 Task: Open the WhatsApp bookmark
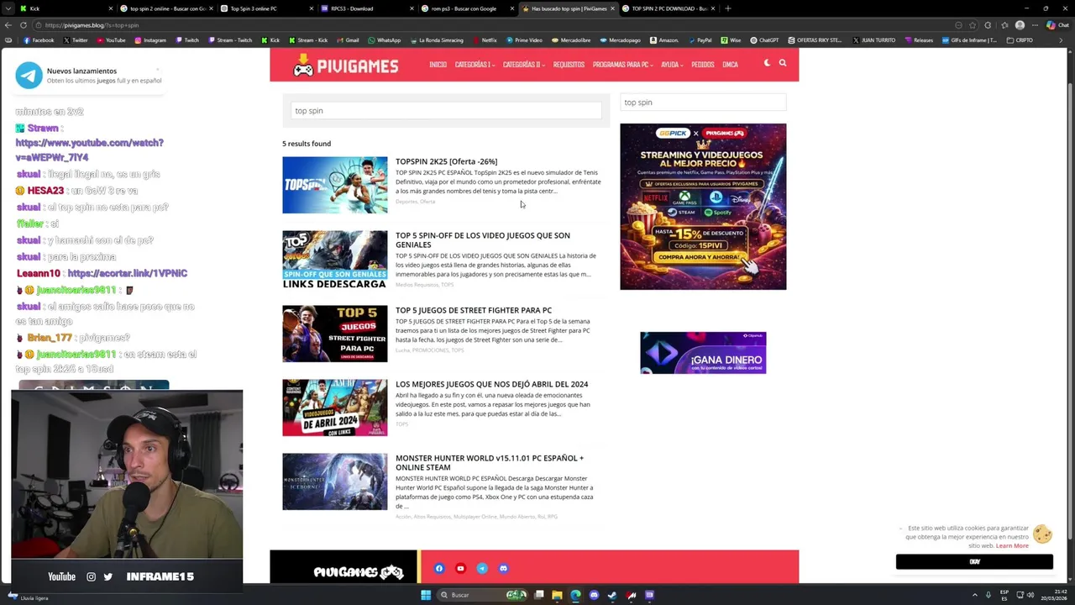384,40
